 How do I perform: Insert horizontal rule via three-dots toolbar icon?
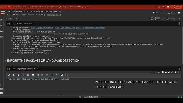coord(52,75)
